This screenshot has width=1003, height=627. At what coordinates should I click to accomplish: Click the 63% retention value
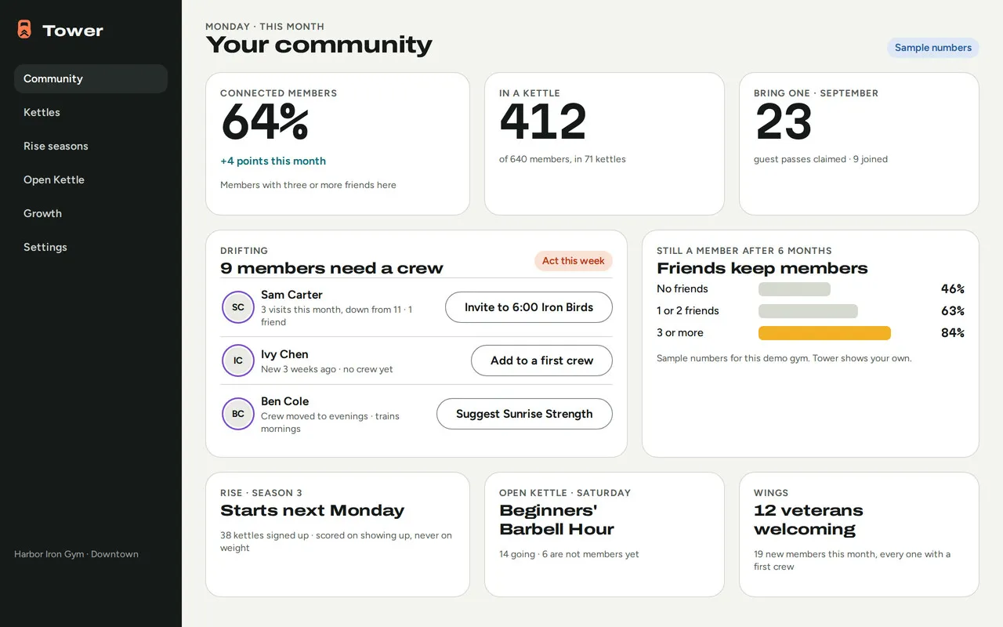pos(952,311)
